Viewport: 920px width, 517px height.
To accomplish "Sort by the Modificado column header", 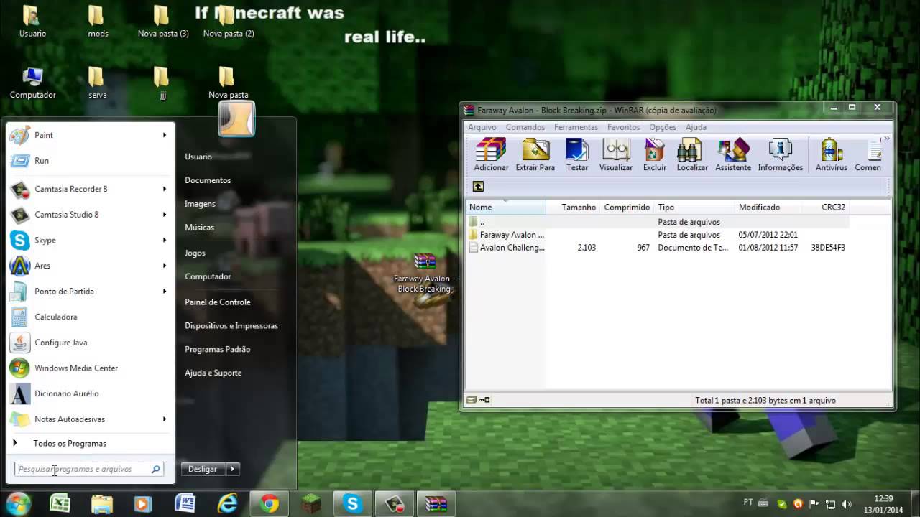I will (768, 207).
